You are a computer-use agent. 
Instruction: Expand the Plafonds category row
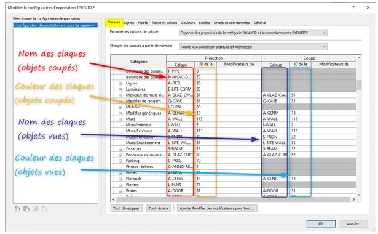point(120,179)
